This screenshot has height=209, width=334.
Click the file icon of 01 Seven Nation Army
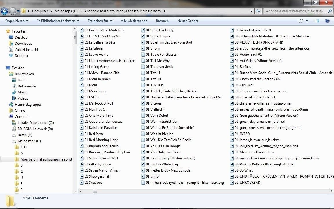pyautogui.click(x=82, y=170)
